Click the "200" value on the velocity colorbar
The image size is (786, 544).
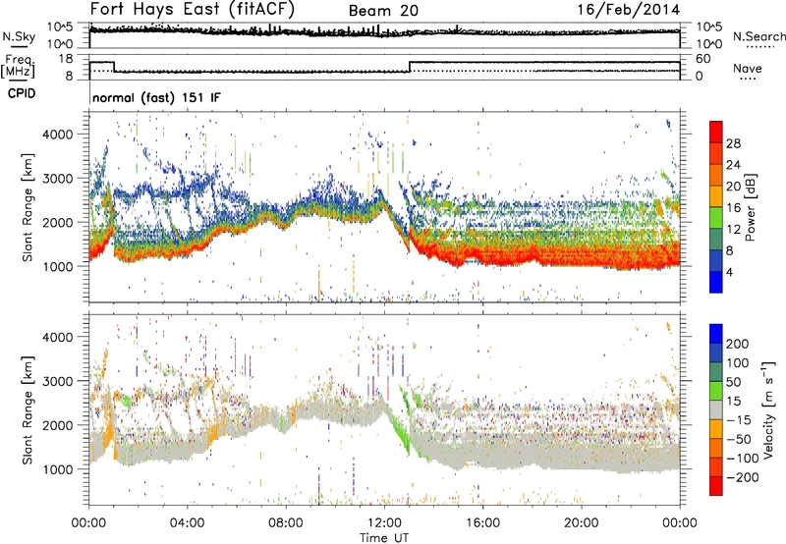tap(738, 344)
